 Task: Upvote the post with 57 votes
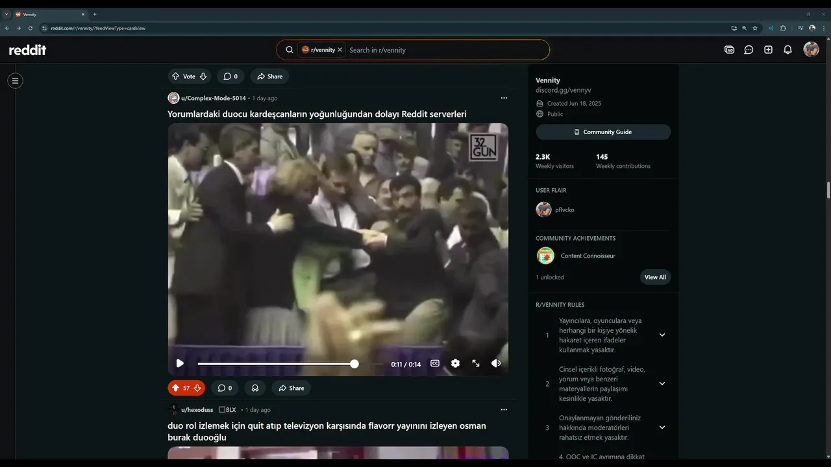[x=175, y=388]
